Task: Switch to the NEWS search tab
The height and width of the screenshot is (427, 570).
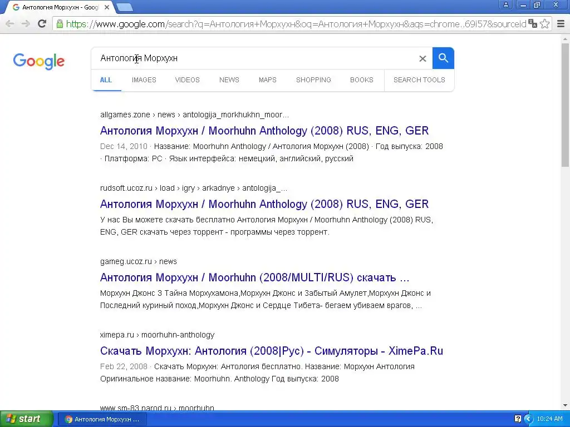Action: (x=229, y=80)
